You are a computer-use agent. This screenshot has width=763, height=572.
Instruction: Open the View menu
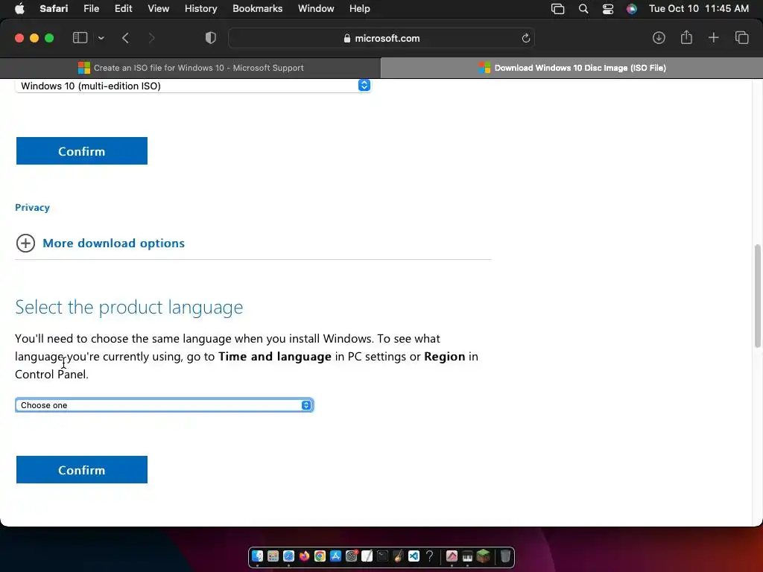158,9
